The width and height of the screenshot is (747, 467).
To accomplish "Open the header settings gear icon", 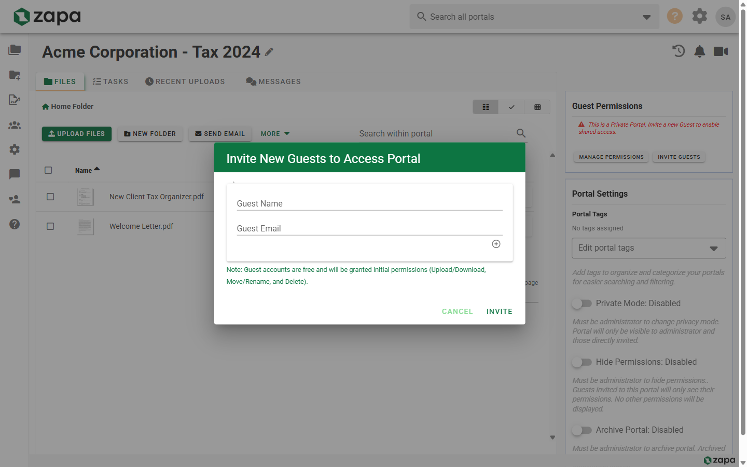I will pos(700,16).
